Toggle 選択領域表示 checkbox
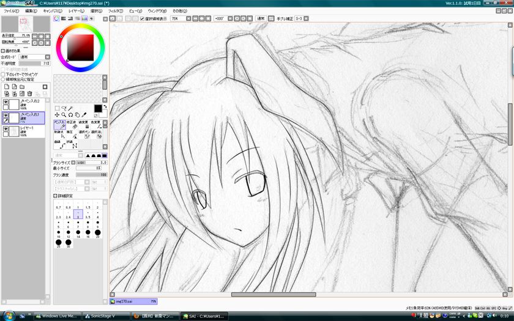This screenshot has height=321, width=514. (x=142, y=19)
